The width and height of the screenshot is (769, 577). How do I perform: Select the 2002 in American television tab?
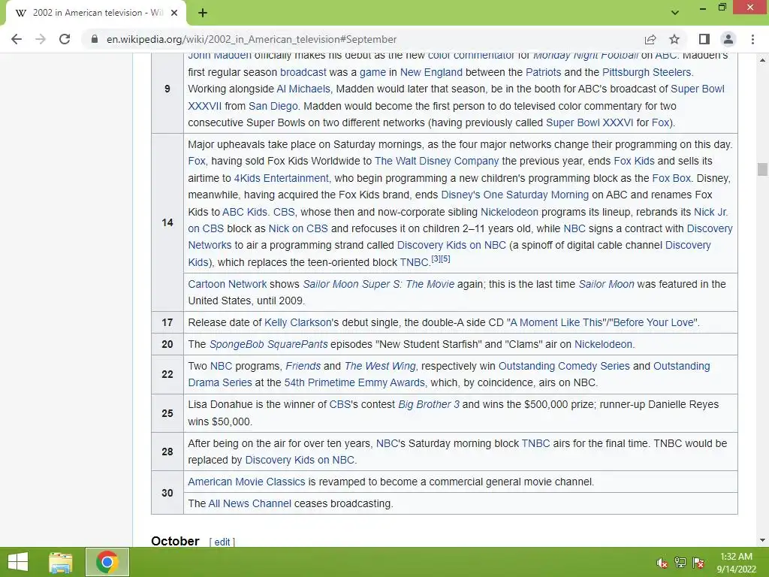(95, 13)
